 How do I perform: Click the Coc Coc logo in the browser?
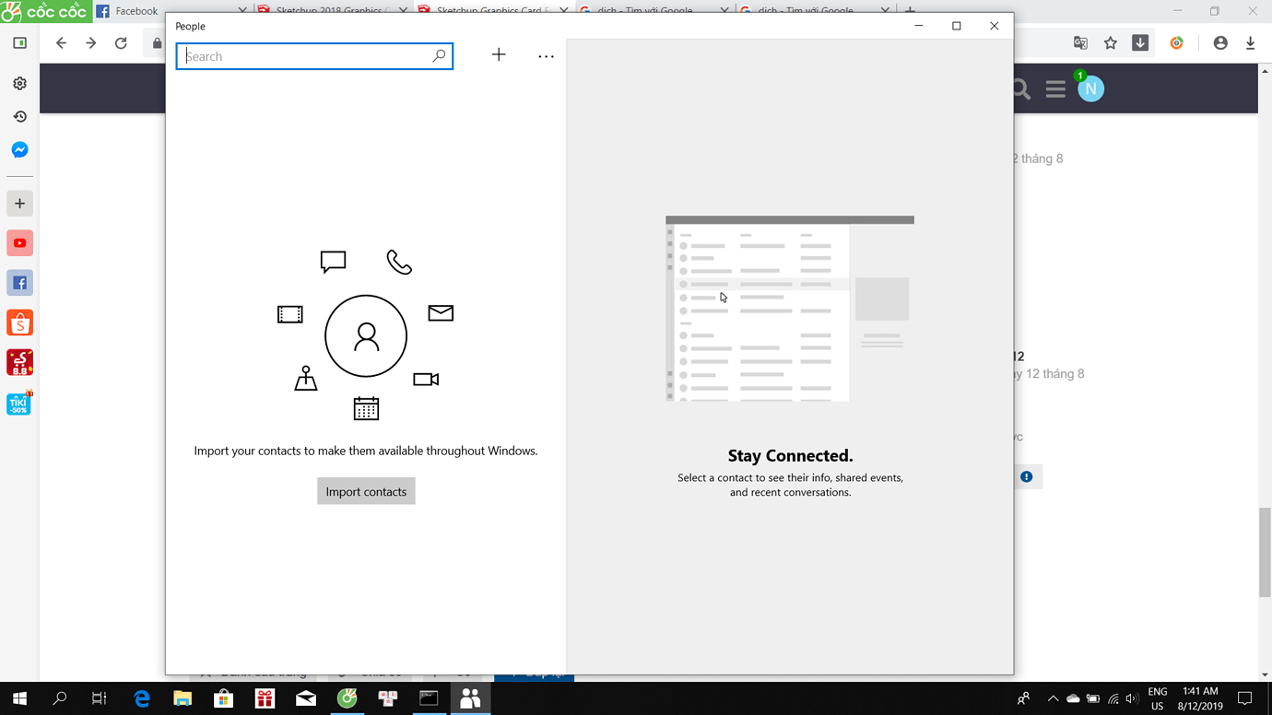(45, 11)
